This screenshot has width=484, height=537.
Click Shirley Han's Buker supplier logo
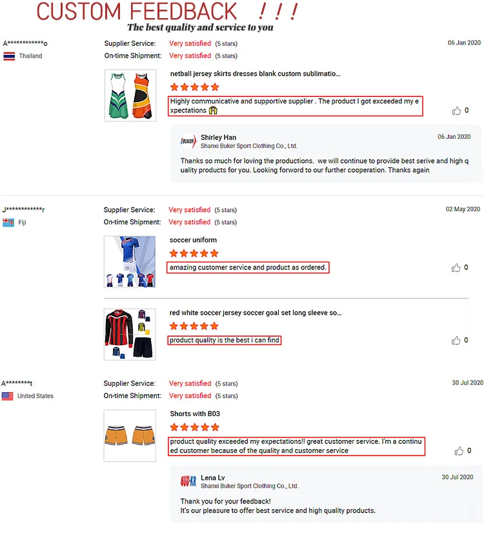click(x=188, y=142)
